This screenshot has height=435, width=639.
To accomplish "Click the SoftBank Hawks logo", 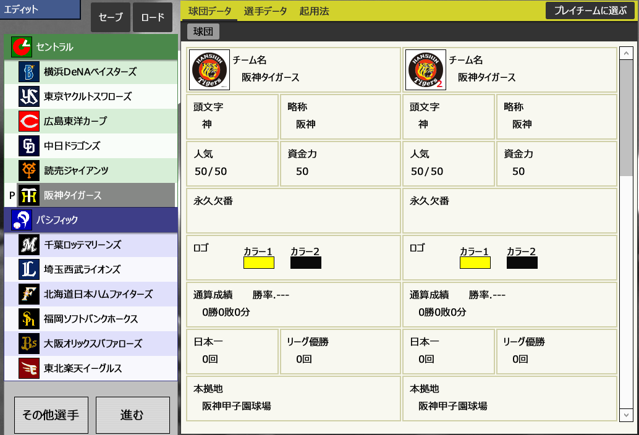I will point(29,319).
